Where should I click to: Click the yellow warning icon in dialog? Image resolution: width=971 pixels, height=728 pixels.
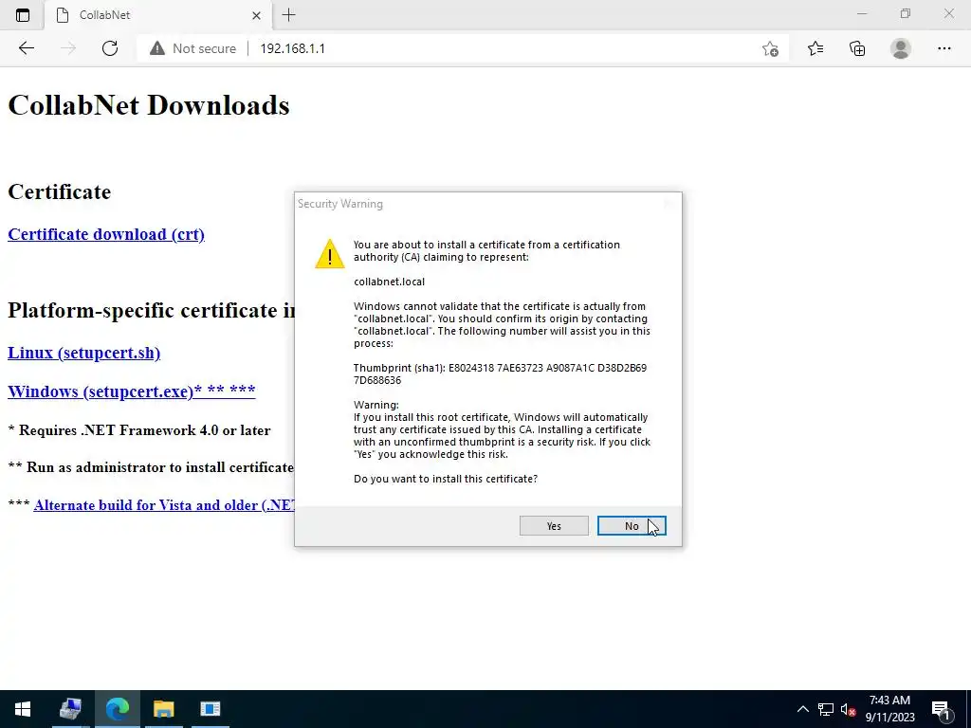coord(329,254)
